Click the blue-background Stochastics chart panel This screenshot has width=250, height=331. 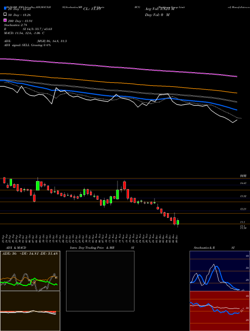[x=219, y=271]
